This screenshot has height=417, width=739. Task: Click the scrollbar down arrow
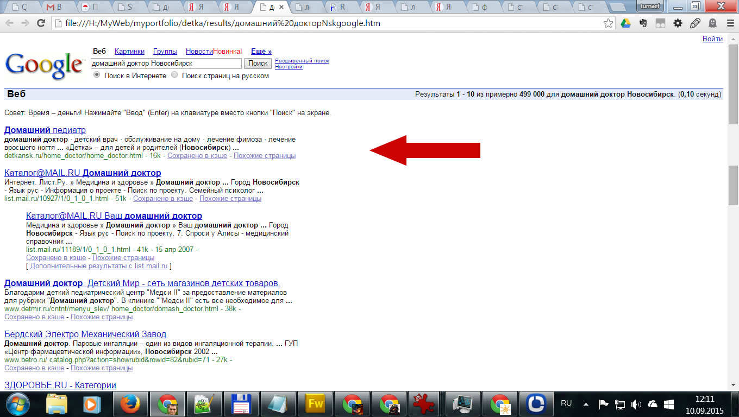click(x=734, y=384)
